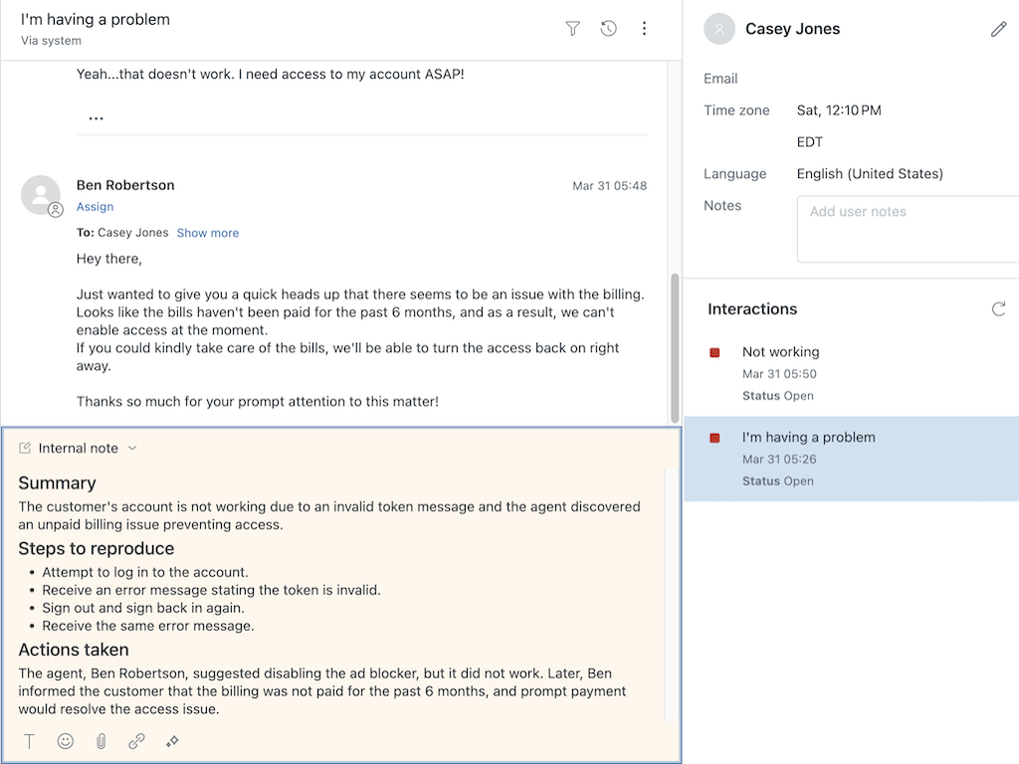1019x764 pixels.
Task: Open the Not working interaction
Action: [780, 352]
